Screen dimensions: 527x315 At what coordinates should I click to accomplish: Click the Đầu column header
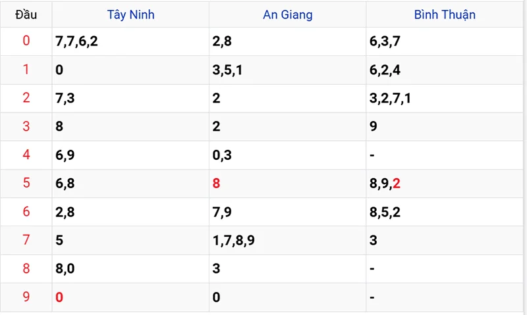(x=26, y=14)
